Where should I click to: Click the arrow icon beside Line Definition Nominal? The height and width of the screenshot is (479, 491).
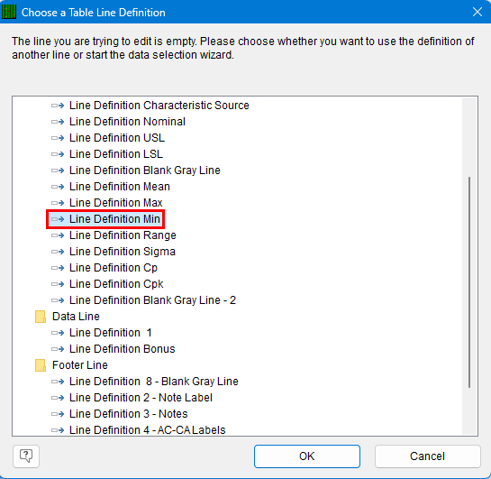58,122
